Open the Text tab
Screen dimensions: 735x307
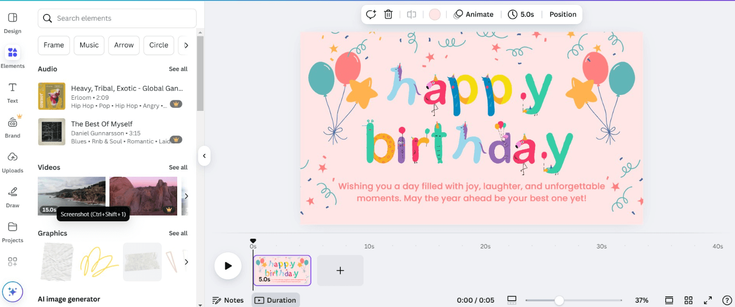pyautogui.click(x=13, y=92)
